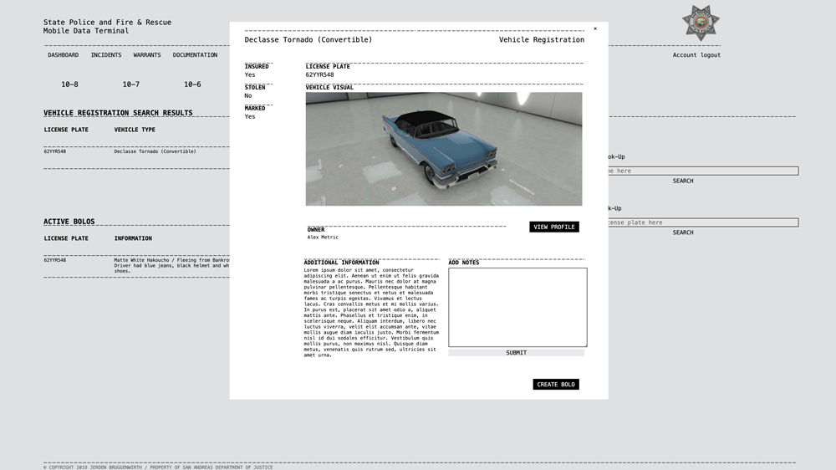Click Search under the license plate field
836x470 pixels.
pyautogui.click(x=683, y=232)
